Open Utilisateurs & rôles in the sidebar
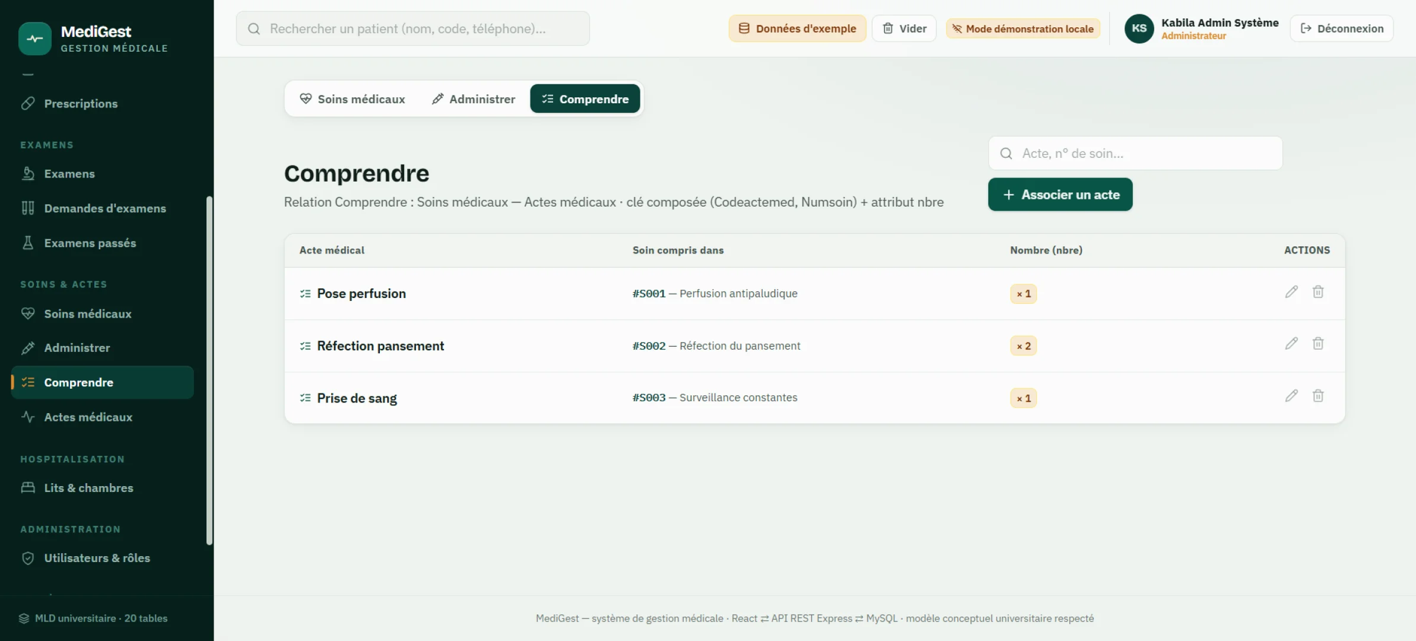Viewport: 1416px width, 641px height. pyautogui.click(x=102, y=558)
